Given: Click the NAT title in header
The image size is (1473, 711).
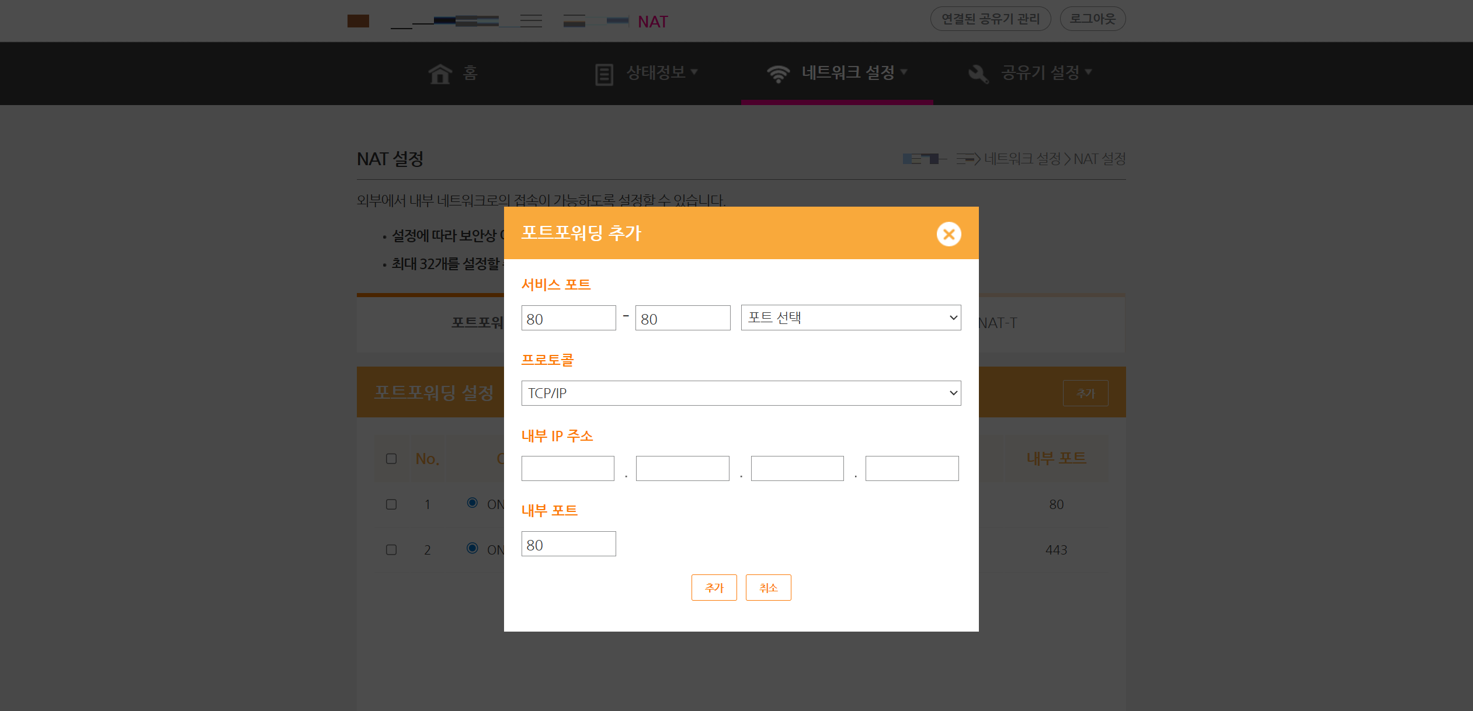Looking at the screenshot, I should tap(652, 22).
